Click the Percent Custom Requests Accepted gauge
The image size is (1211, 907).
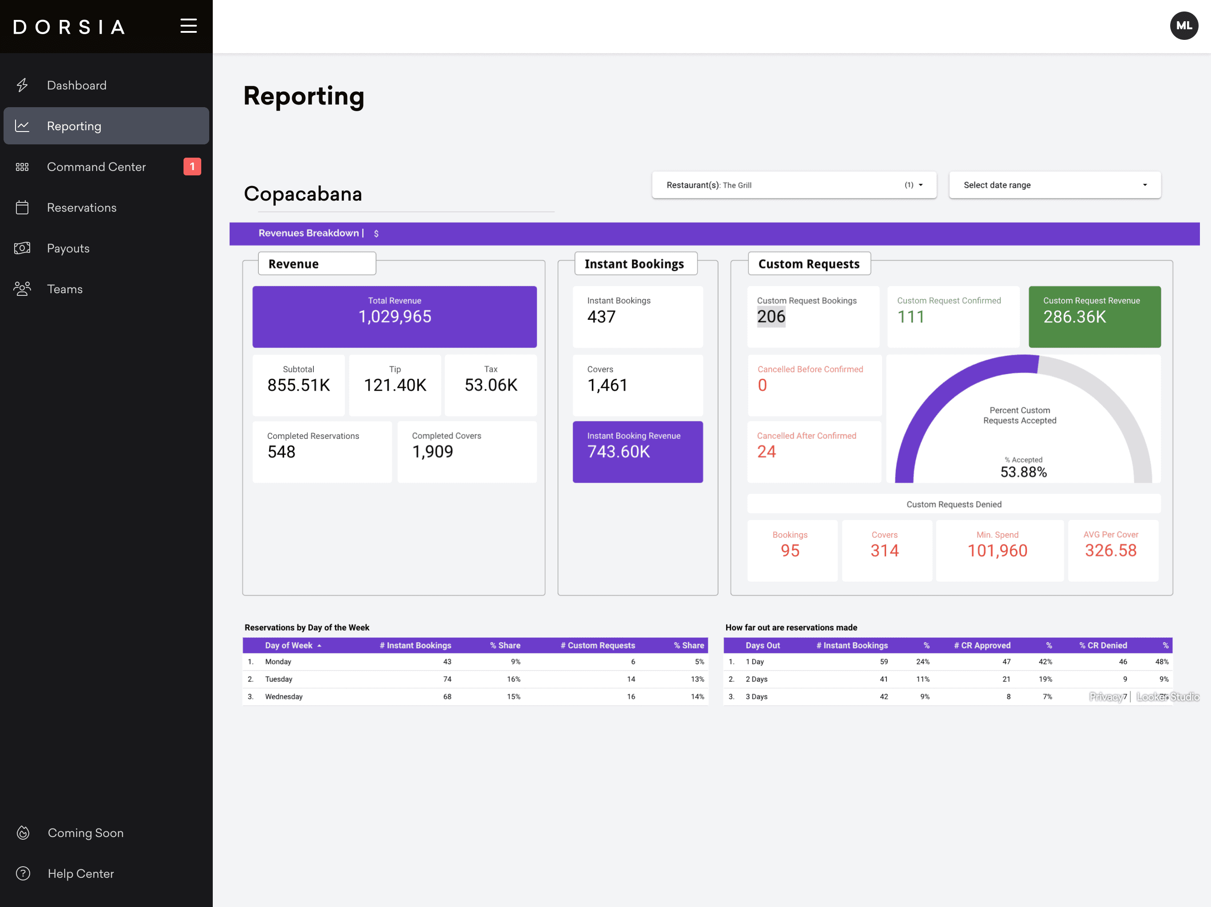1023,420
